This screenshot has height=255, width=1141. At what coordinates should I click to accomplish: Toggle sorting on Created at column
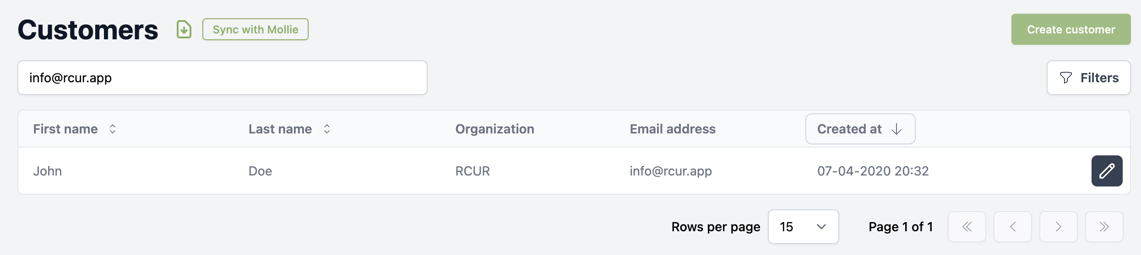coord(860,129)
